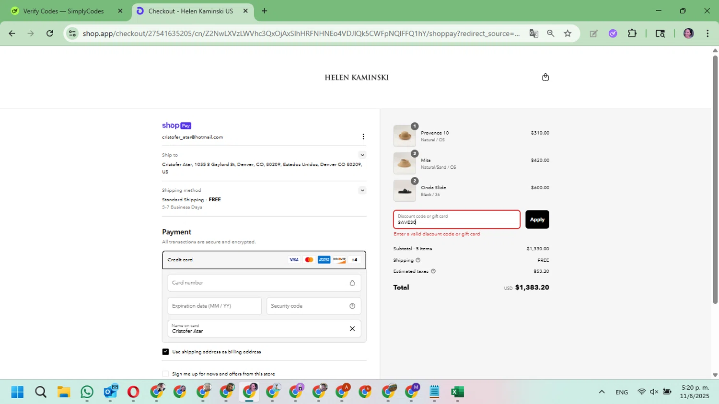Click the Shop Pay logo

tap(176, 126)
